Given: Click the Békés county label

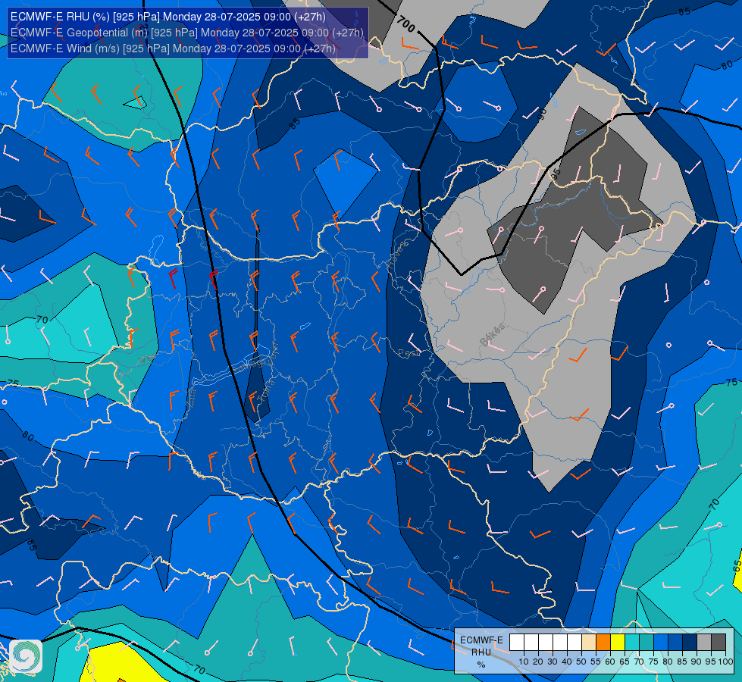Looking at the screenshot, I should coord(492,334).
